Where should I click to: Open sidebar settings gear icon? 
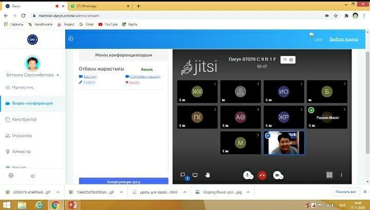pos(11,176)
